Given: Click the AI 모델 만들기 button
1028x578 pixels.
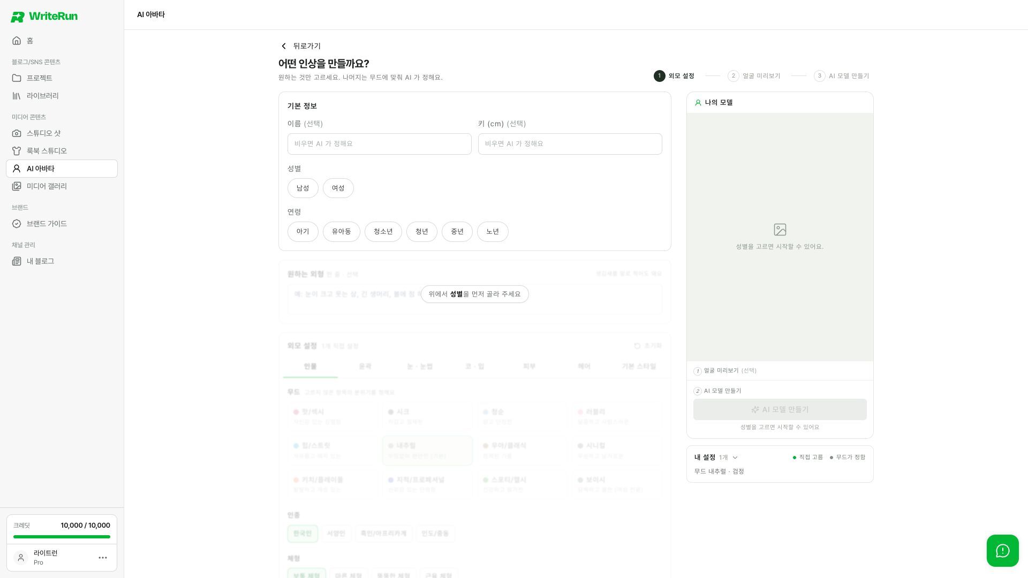Looking at the screenshot, I should tap(780, 409).
